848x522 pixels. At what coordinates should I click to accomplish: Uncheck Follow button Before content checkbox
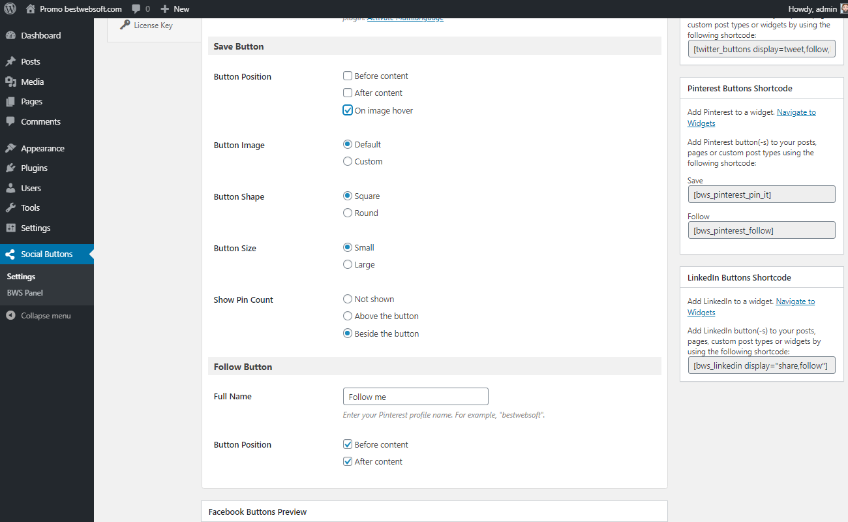[348, 444]
